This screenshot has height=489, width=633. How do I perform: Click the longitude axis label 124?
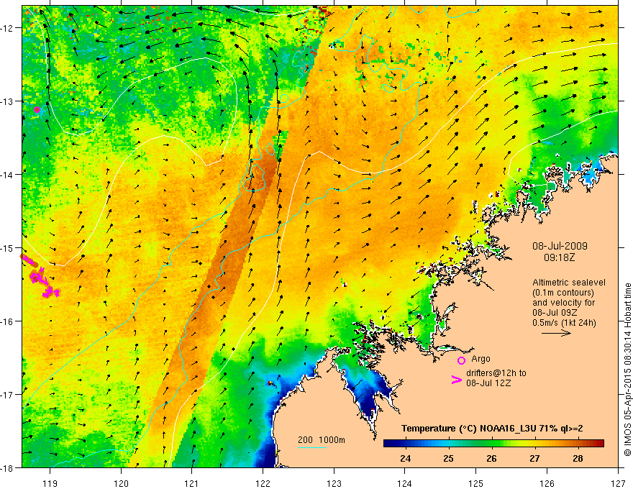(405, 483)
